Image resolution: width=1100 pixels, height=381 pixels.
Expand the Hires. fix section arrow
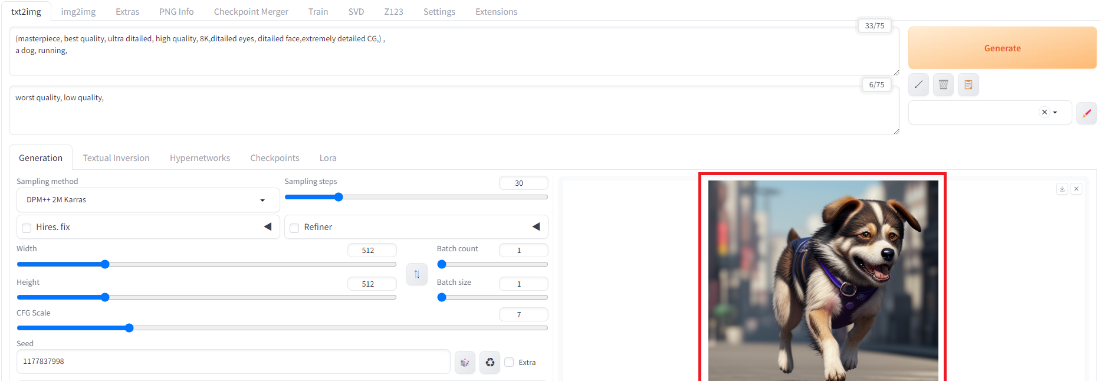pyautogui.click(x=268, y=226)
